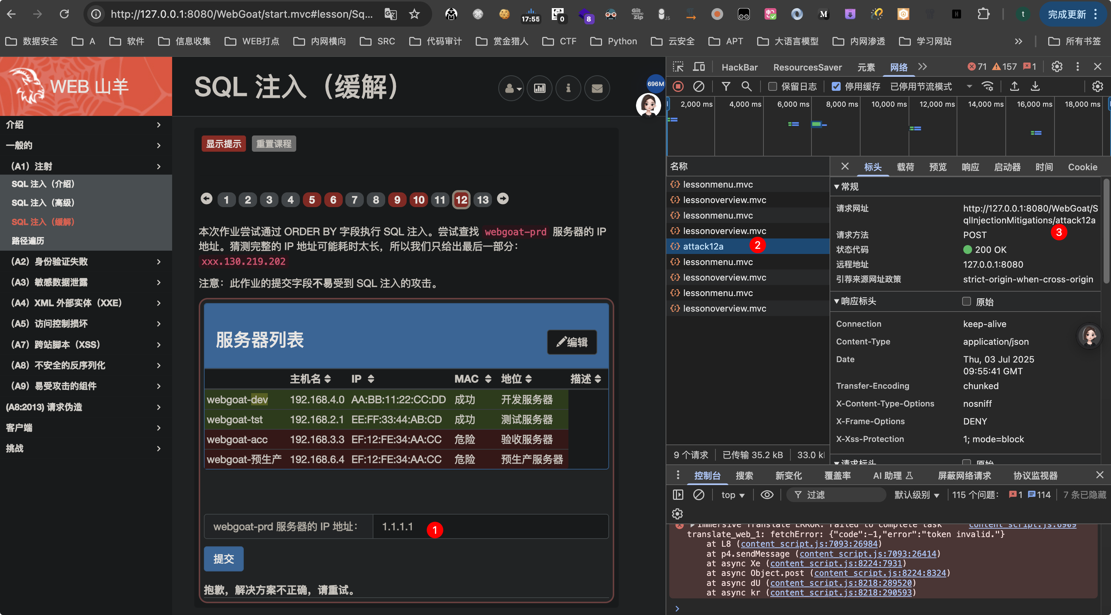Open the translate page icon in address bar

tap(390, 14)
